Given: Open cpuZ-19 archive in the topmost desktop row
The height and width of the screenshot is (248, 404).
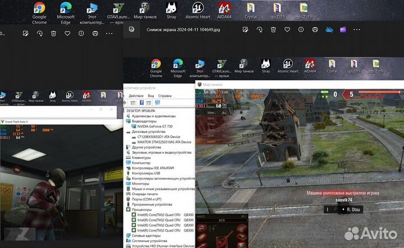Looking at the screenshot, I should pyautogui.click(x=277, y=11).
